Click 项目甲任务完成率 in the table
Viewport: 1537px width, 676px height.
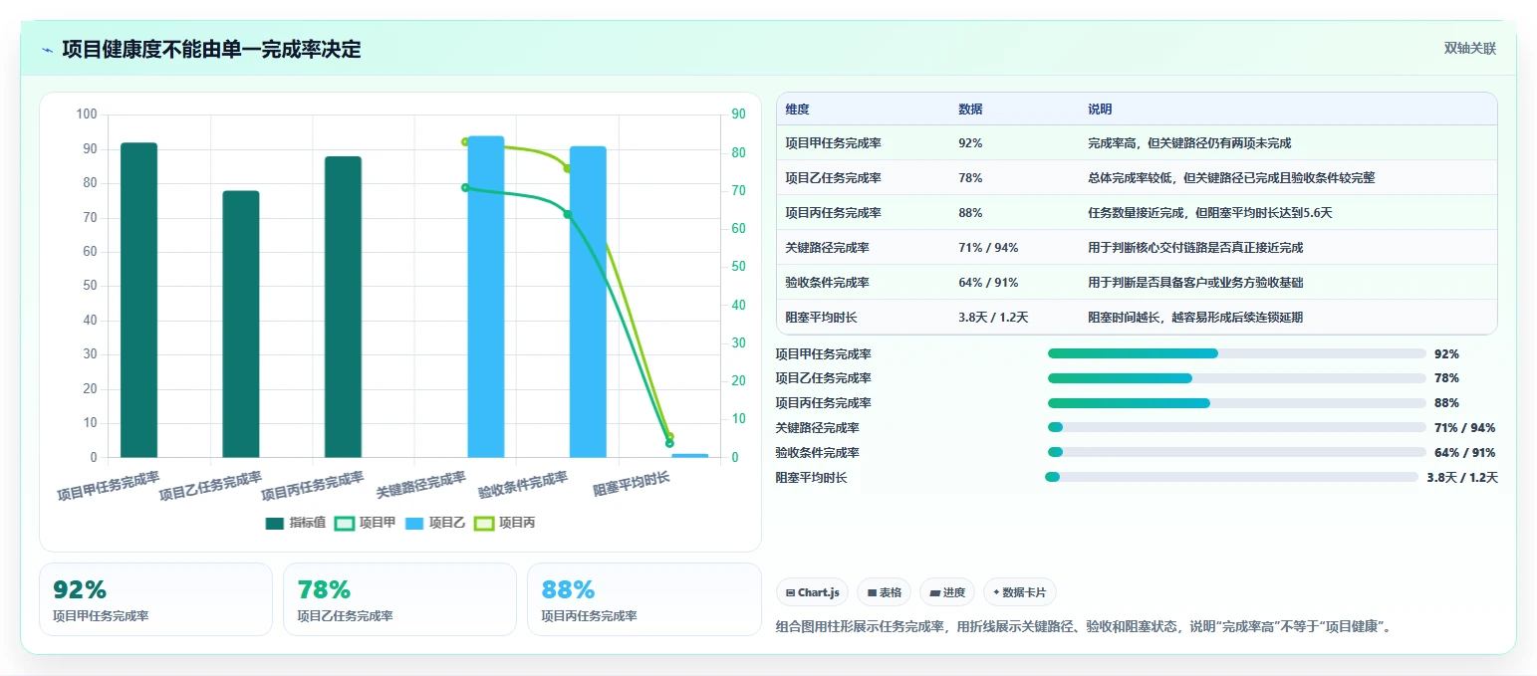click(x=833, y=143)
